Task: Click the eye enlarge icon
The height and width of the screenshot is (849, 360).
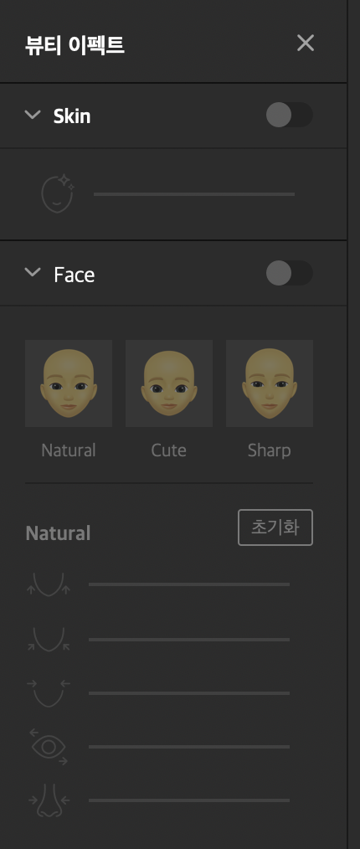Action: coord(49,747)
